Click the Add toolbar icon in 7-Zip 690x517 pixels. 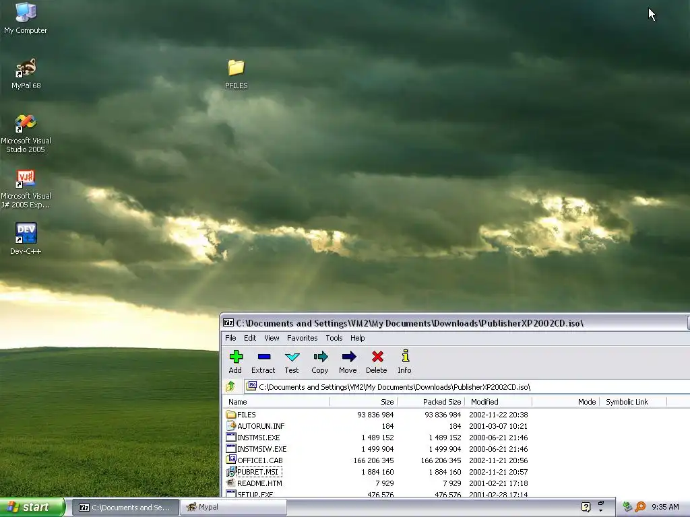[235, 357]
